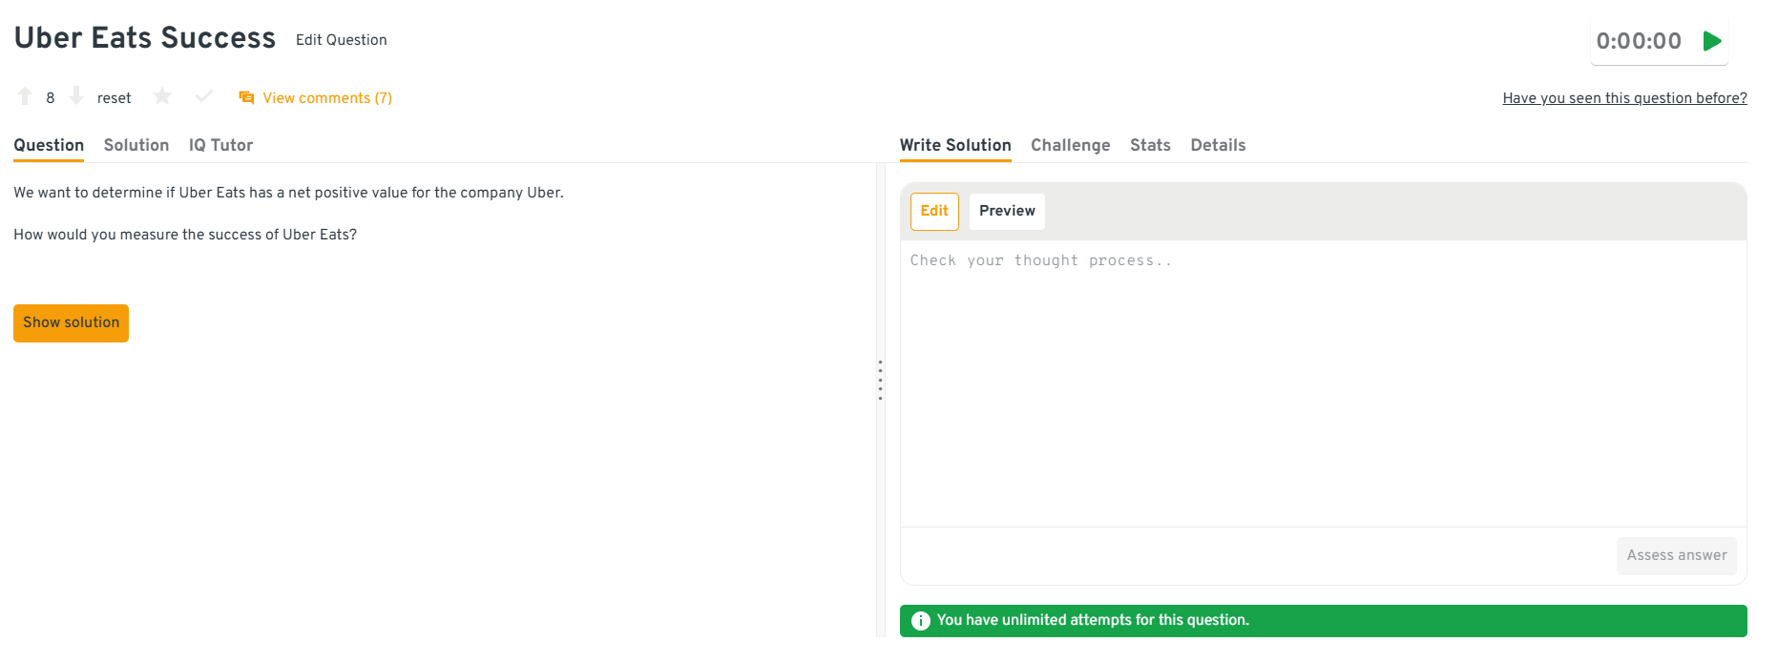Select the Challenge tab
This screenshot has width=1778, height=662.
click(x=1070, y=145)
